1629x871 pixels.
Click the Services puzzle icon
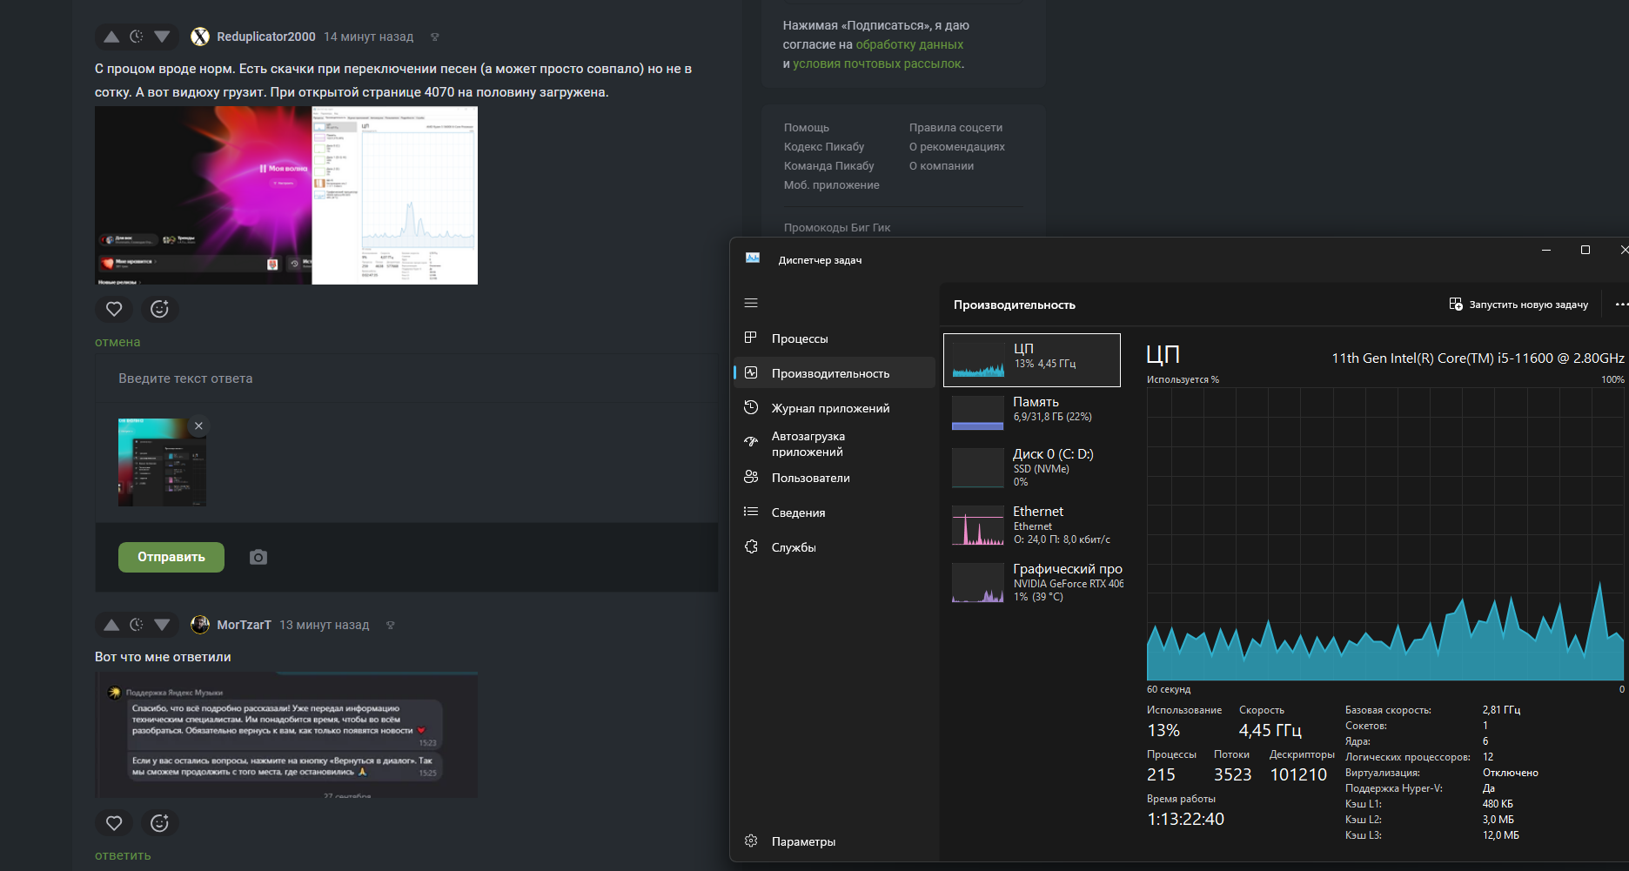click(x=751, y=546)
